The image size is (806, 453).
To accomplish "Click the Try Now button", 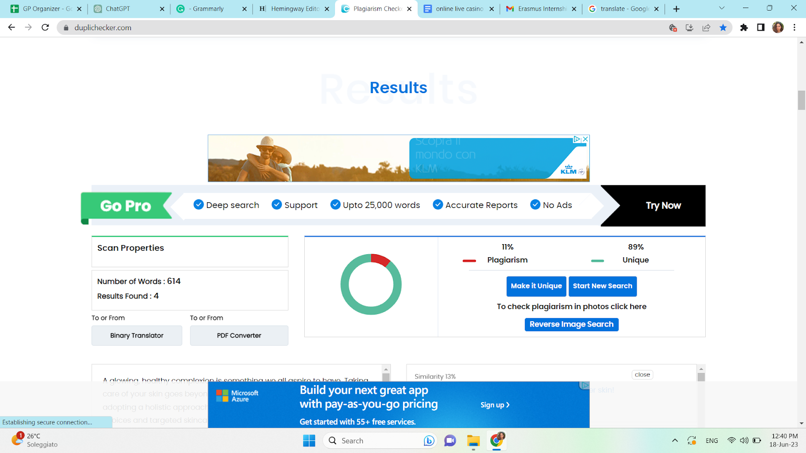I will [x=663, y=205].
